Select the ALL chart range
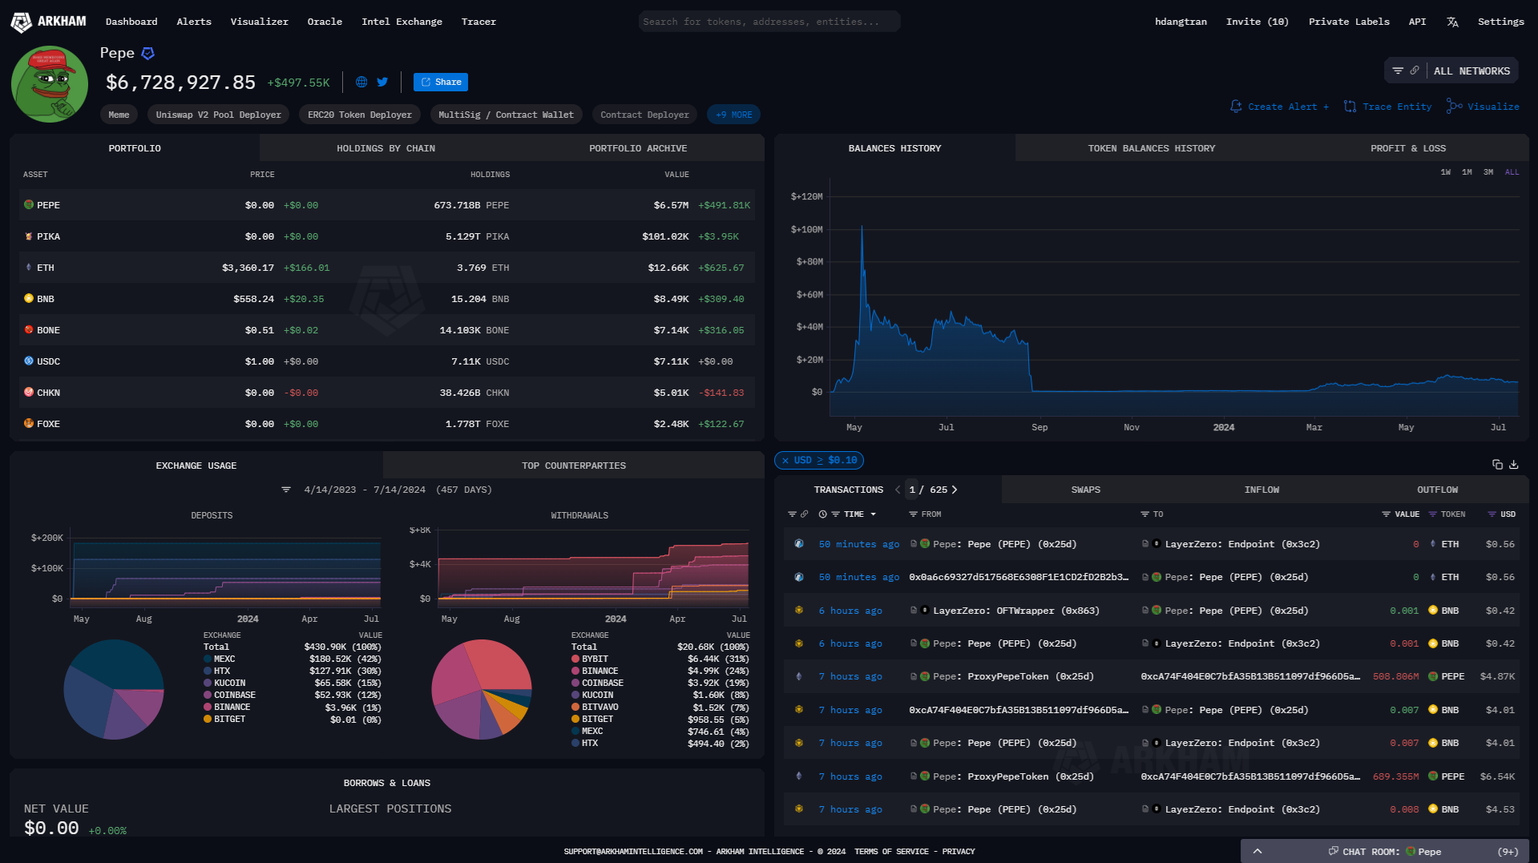The image size is (1538, 863). pyautogui.click(x=1512, y=172)
